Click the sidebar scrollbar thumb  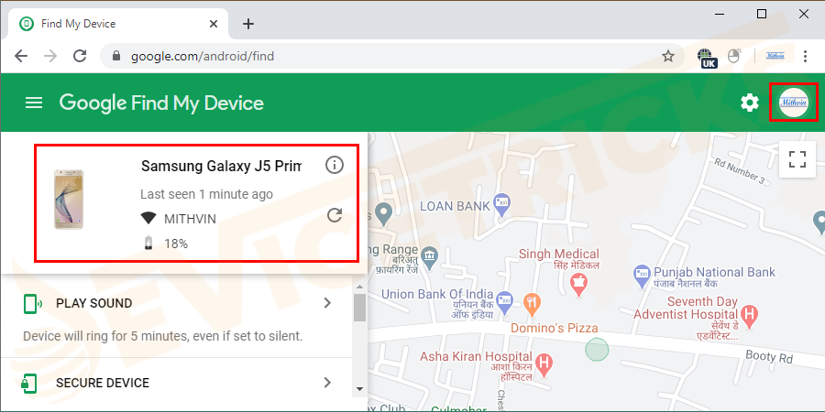[360, 308]
